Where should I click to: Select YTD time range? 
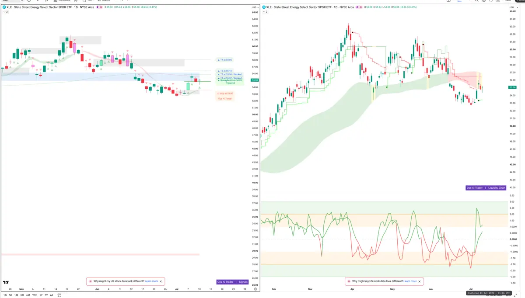click(x=35, y=295)
